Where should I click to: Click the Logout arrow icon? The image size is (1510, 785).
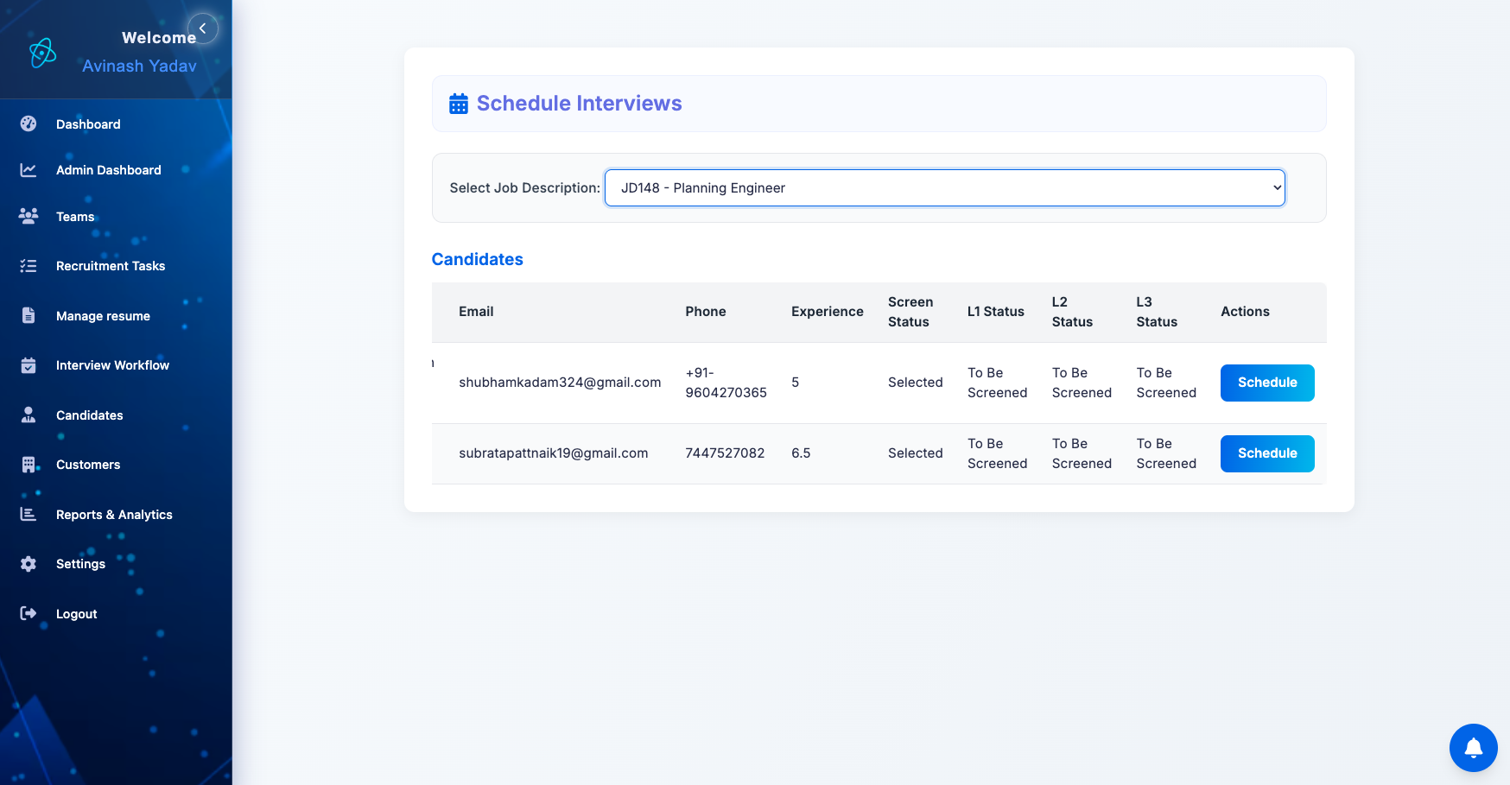pyautogui.click(x=29, y=613)
